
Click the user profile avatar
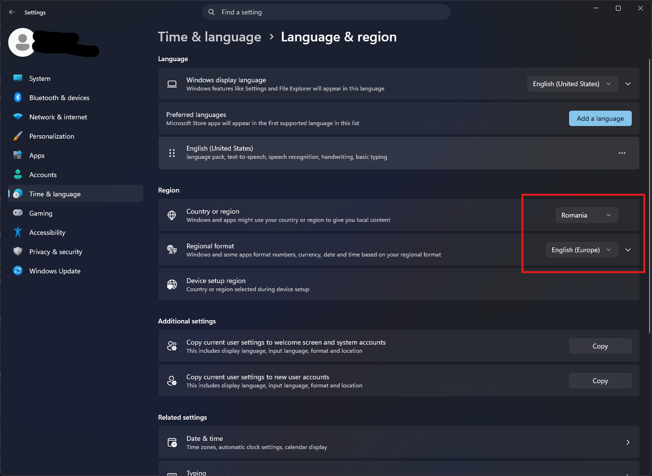point(22,42)
